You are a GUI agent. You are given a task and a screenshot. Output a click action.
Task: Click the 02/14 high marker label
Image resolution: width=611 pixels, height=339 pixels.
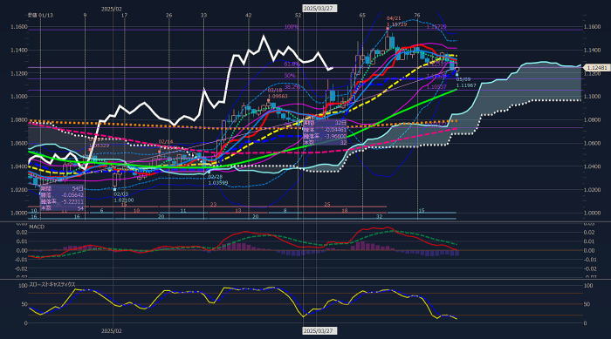tap(166, 142)
